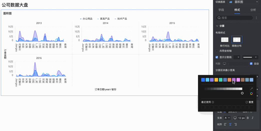Switch to the 分析 tab
The height and width of the screenshot is (131, 261).
(253, 10)
